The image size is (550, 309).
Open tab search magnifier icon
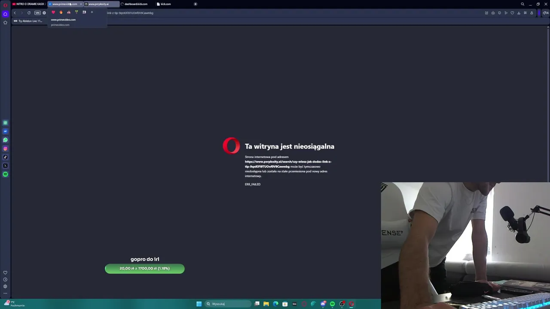(522, 4)
